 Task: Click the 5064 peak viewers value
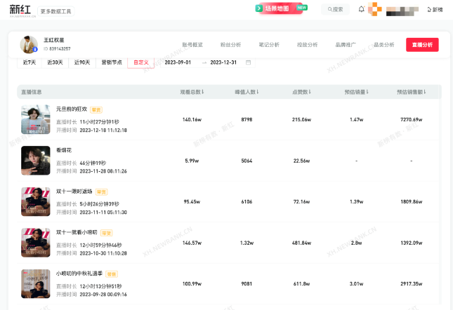pyautogui.click(x=247, y=161)
